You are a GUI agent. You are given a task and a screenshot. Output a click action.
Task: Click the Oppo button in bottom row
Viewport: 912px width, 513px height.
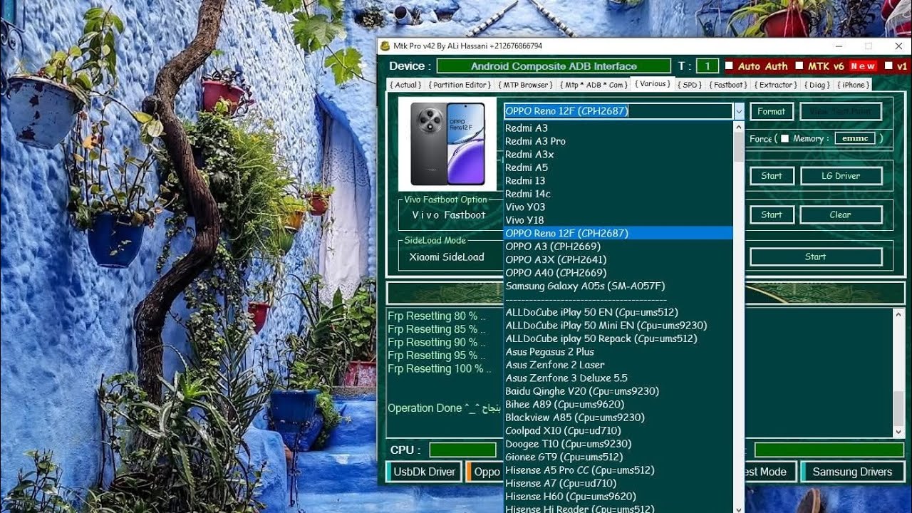tap(485, 472)
